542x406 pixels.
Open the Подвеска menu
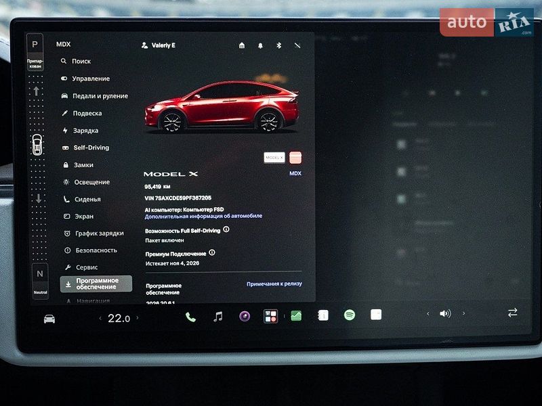point(81,113)
